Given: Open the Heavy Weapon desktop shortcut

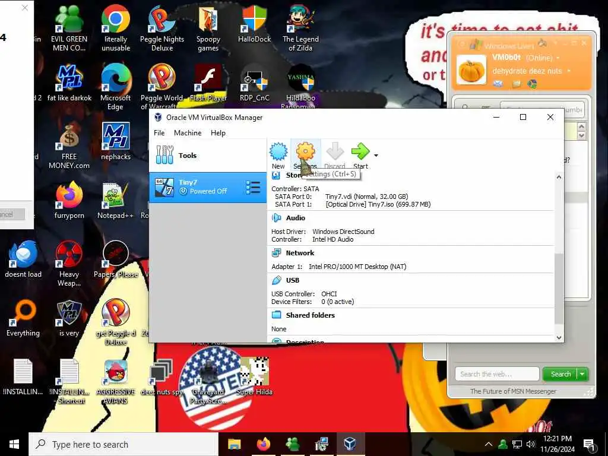Looking at the screenshot, I should tap(69, 264).
